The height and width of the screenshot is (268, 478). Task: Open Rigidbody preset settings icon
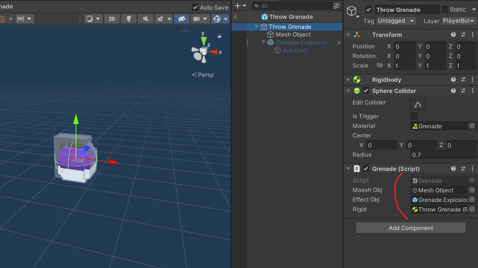tap(463, 80)
